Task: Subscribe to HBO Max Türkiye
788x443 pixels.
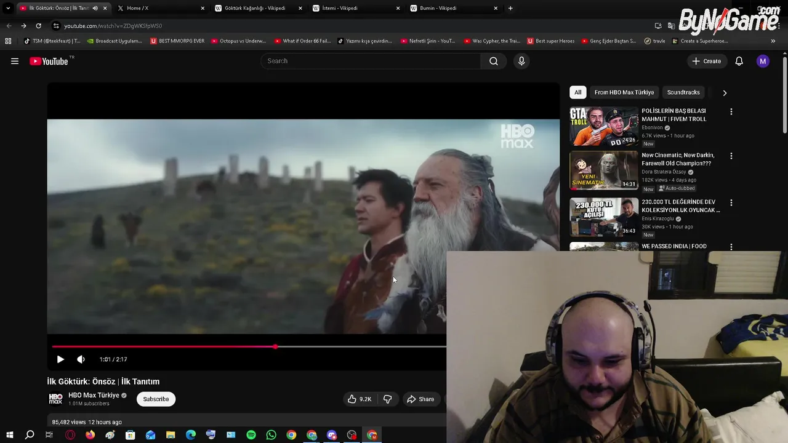Action: [x=156, y=399]
